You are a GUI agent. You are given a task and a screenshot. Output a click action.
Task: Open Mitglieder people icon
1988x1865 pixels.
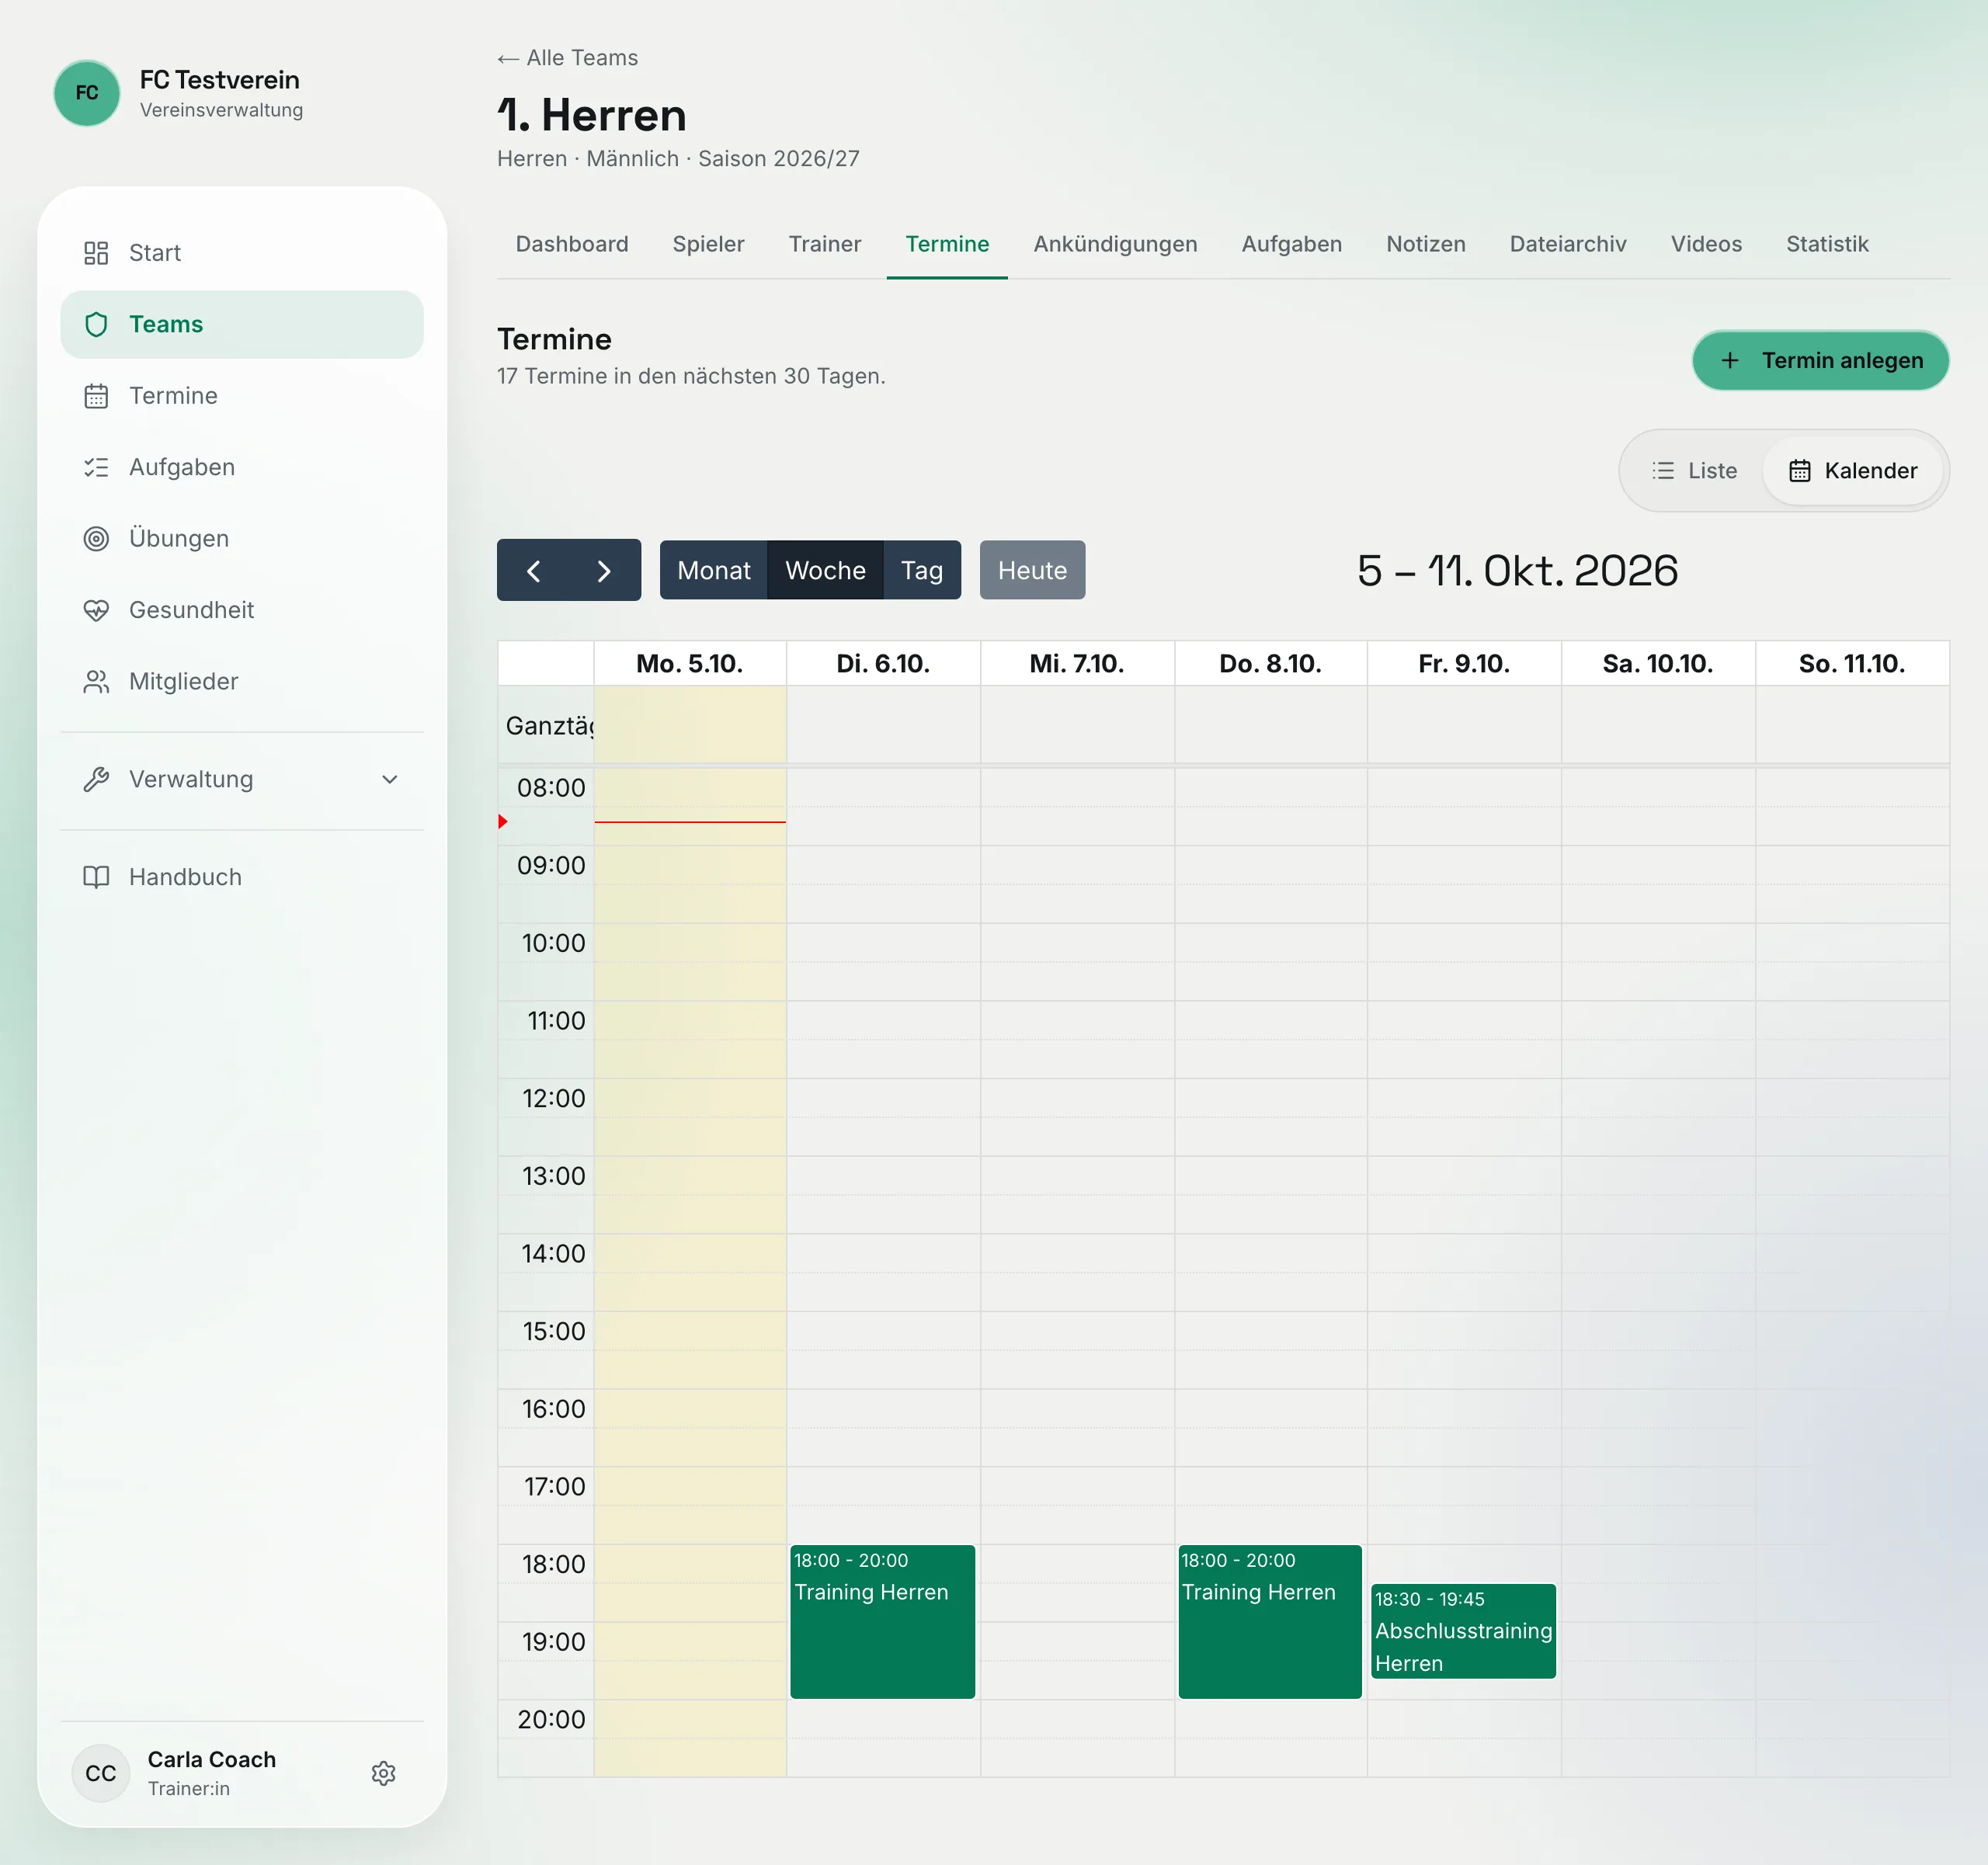tap(96, 682)
